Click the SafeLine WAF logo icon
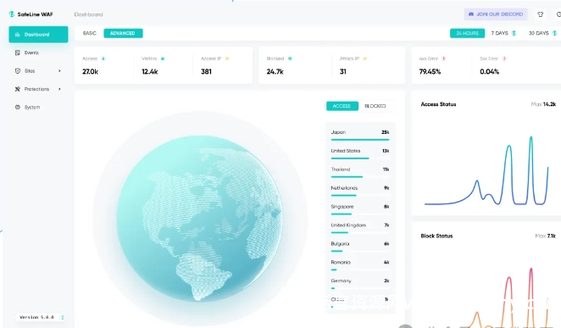This screenshot has width=561, height=328. [x=12, y=14]
